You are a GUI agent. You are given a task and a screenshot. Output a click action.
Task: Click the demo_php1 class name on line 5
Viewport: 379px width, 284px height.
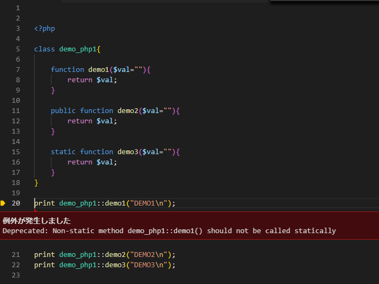[x=77, y=49]
